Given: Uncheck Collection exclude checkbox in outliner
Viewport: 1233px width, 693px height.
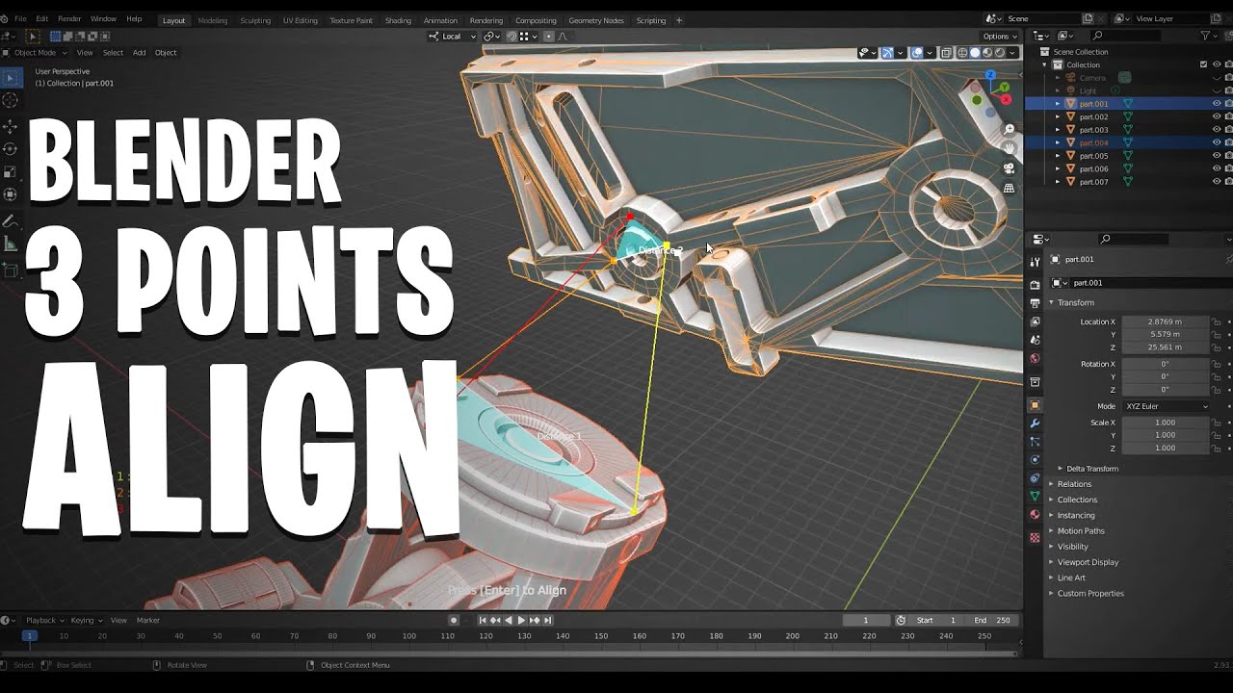Looking at the screenshot, I should (1203, 64).
